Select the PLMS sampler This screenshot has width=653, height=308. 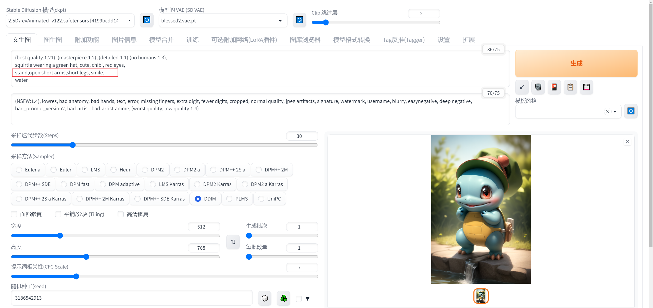(237, 199)
